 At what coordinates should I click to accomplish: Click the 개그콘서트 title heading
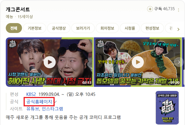tap(18, 9)
